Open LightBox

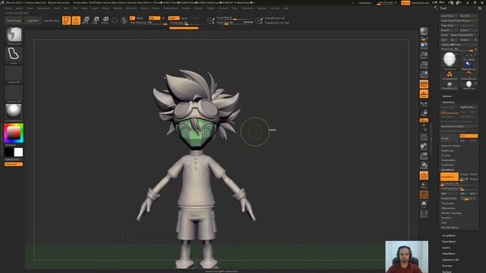pos(33,20)
